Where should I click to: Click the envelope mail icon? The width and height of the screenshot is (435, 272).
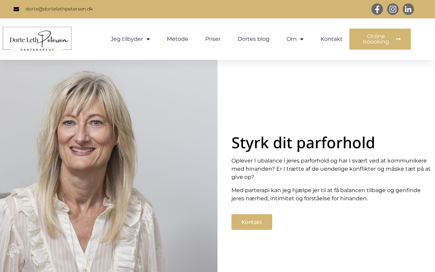tap(16, 9)
